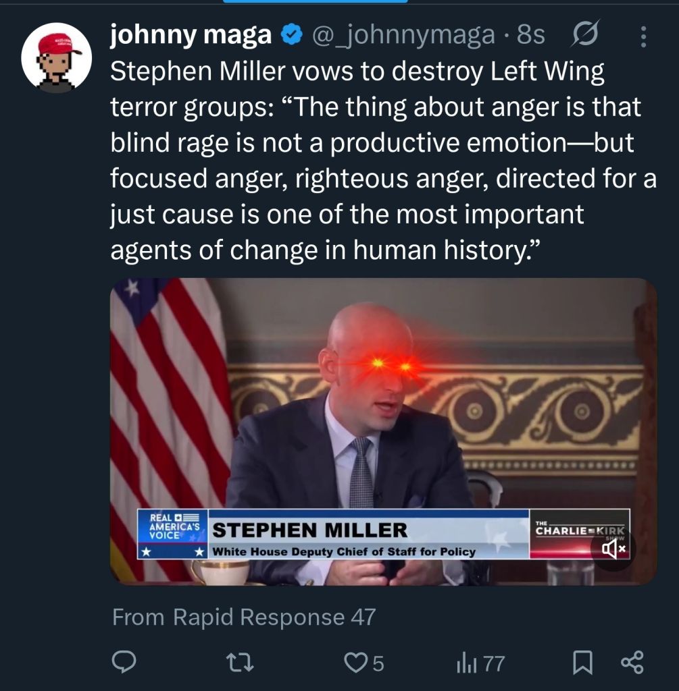The height and width of the screenshot is (691, 679).
Task: Reply using the speech bubble icon
Action: tap(124, 663)
